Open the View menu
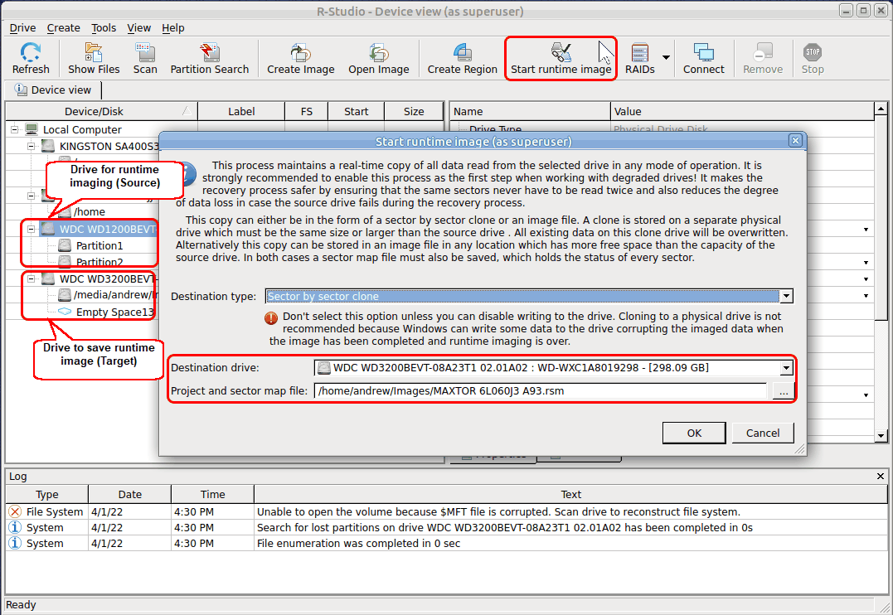Viewport: 893px width, 615px height. (139, 28)
